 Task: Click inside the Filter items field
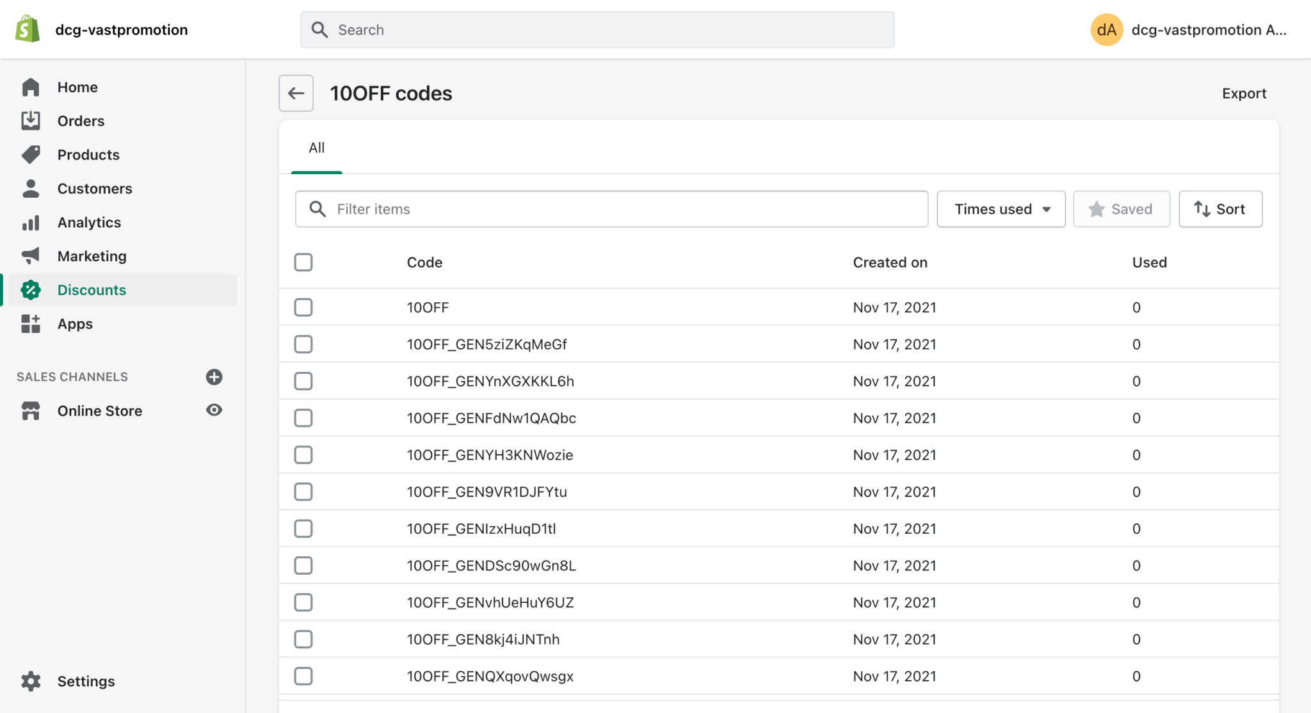tap(611, 209)
